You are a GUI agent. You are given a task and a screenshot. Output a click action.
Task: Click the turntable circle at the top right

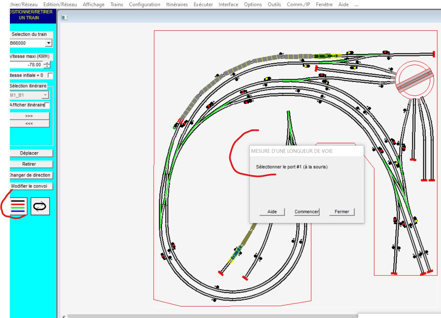[414, 80]
